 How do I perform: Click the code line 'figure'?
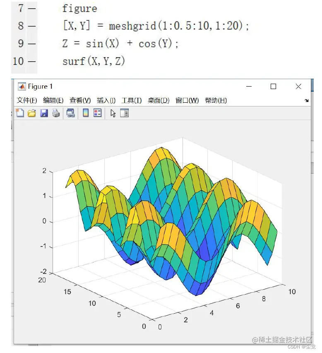click(79, 9)
